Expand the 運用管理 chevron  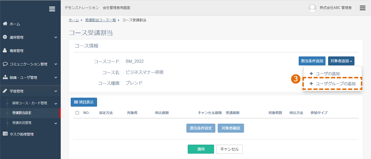[56, 37]
